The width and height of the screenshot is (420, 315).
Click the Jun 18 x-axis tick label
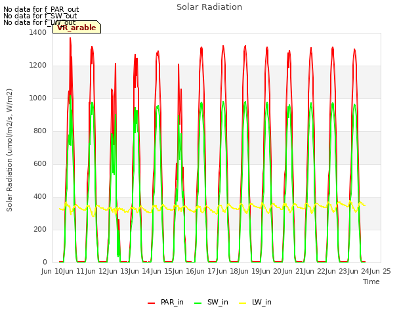[x=228, y=271]
